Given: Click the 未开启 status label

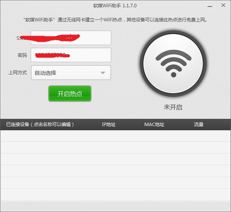Looking at the screenshot, I should tap(173, 107).
